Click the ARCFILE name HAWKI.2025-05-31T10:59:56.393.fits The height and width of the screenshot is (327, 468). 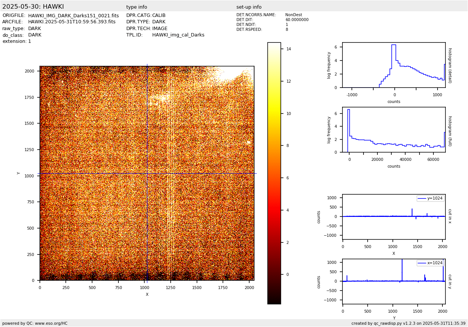[72, 22]
